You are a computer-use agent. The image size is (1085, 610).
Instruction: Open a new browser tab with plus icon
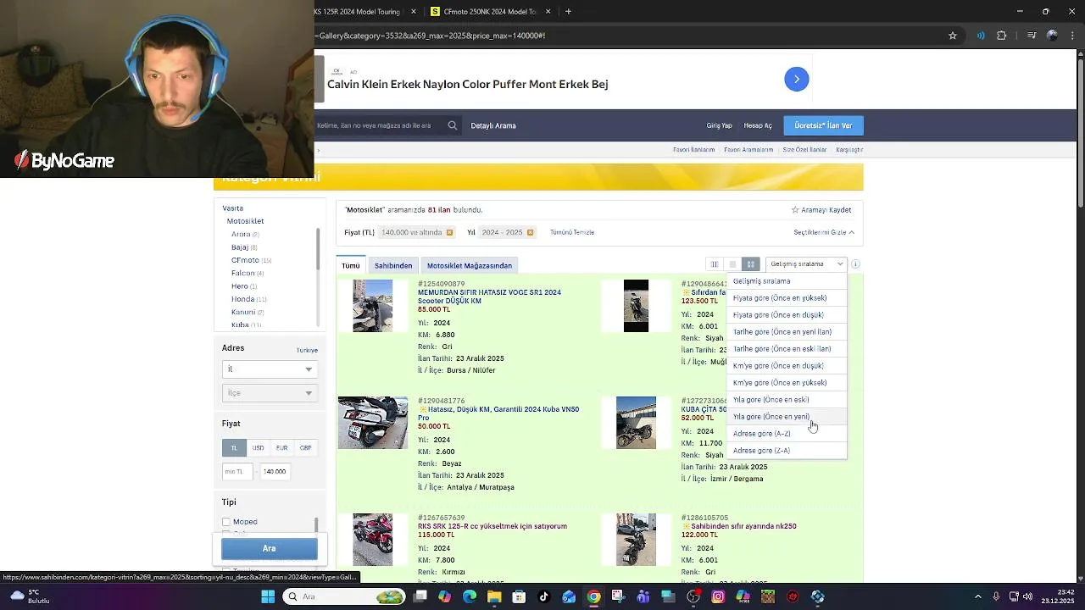(x=568, y=12)
